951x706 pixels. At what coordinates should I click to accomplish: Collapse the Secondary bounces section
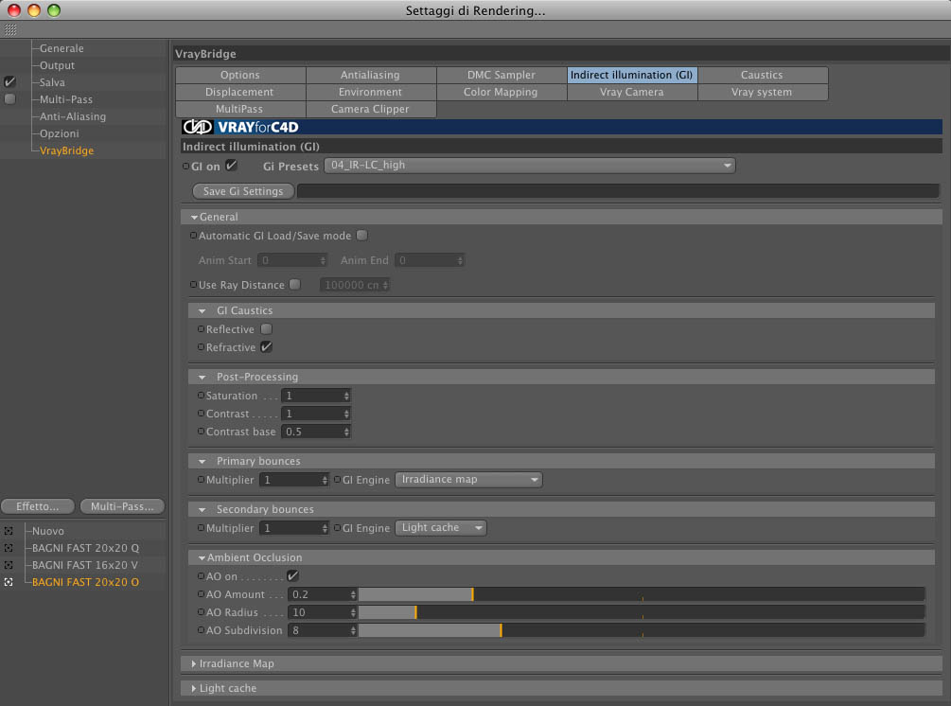pyautogui.click(x=202, y=509)
